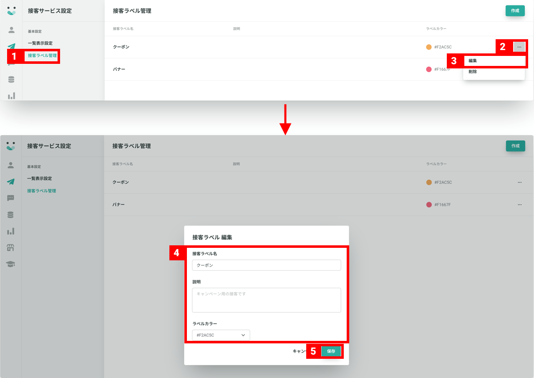Click the paper plane icon in upper screenshot

point(11,46)
